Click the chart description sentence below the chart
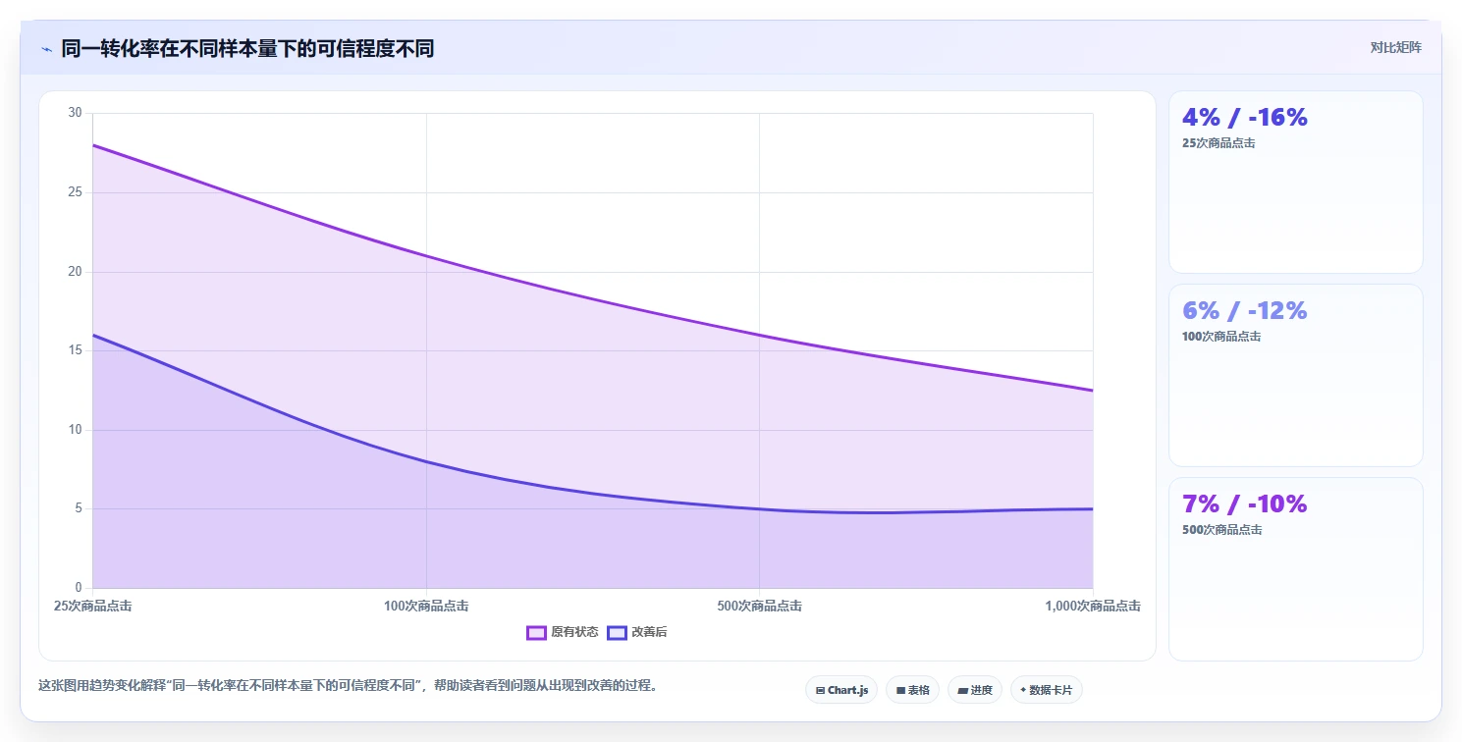This screenshot has height=742, width=1462. (348, 685)
